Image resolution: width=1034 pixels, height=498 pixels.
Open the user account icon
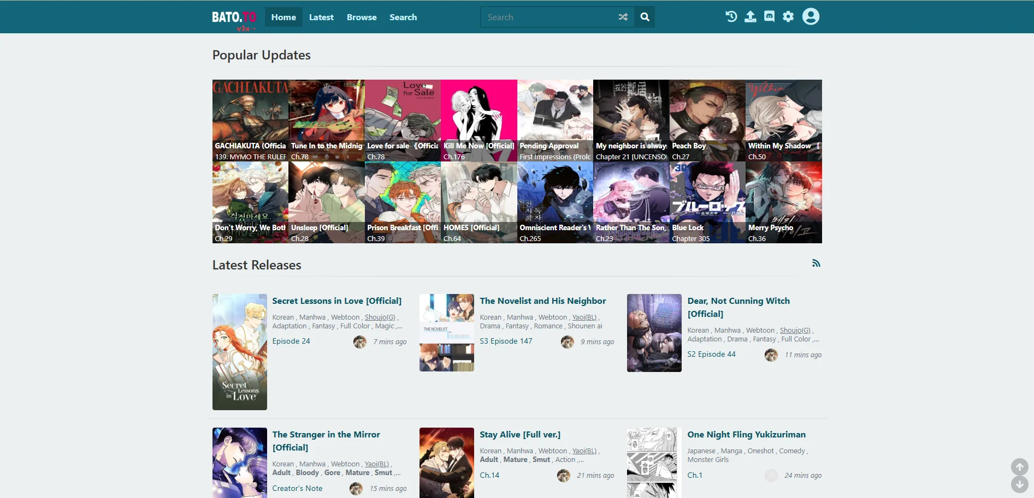pos(810,16)
